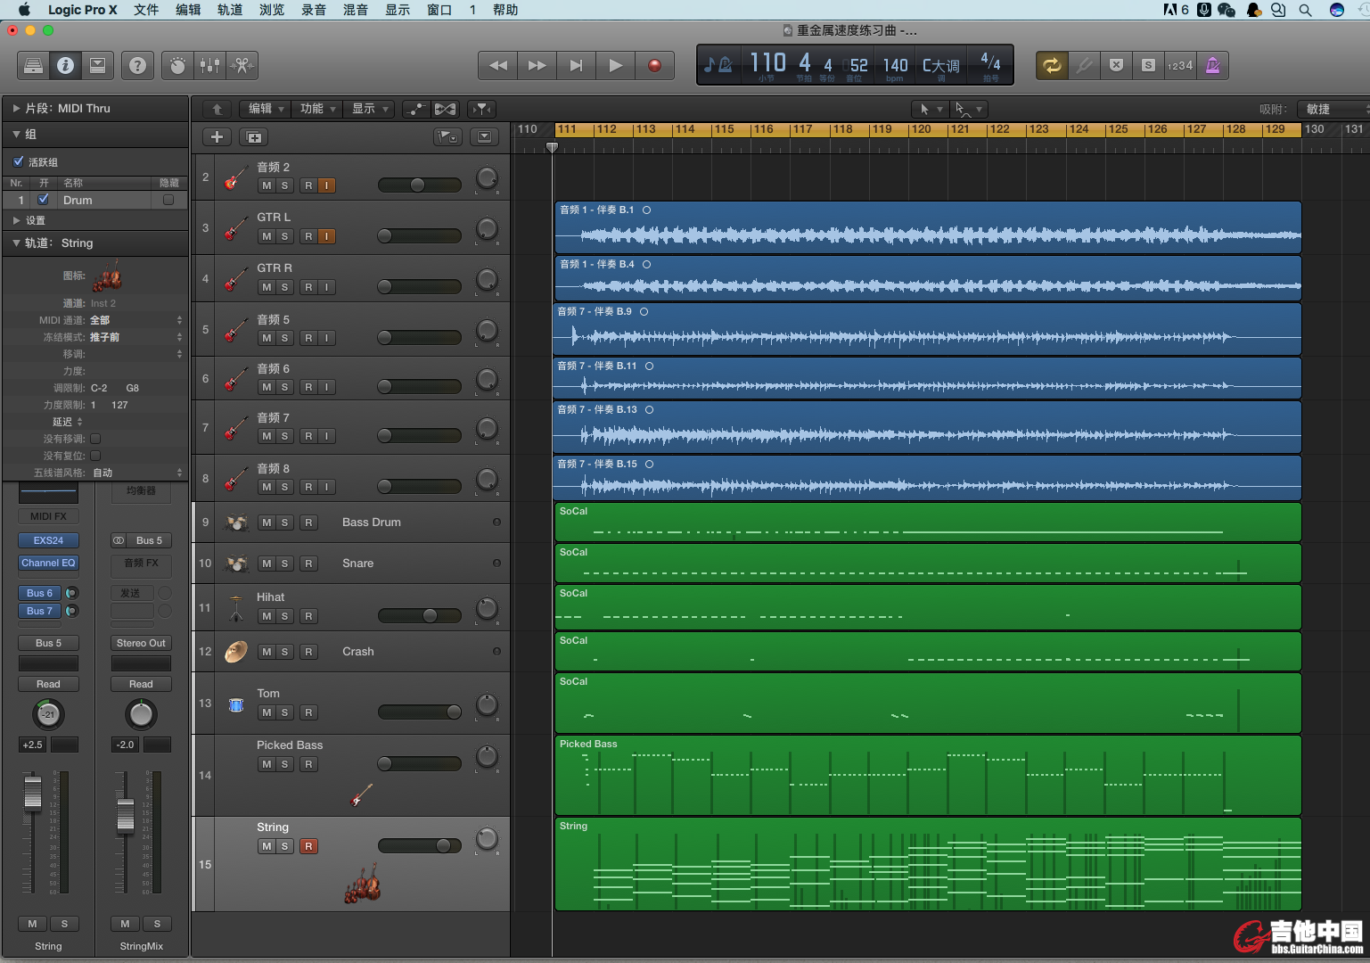1370x963 pixels.
Task: Click the blue drum icon of Tom track
Action: click(236, 704)
